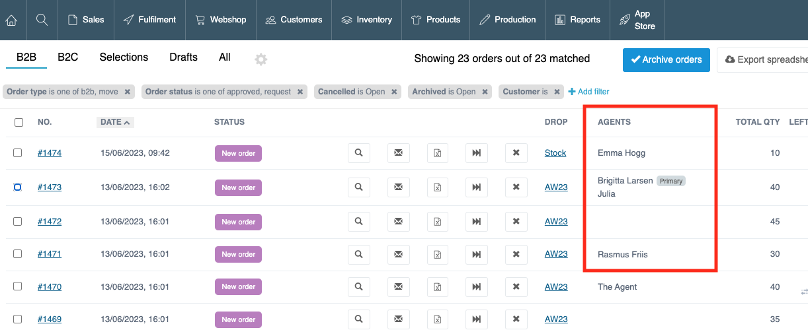Preview order #1470 with magnifier icon
The width and height of the screenshot is (808, 330).
click(359, 287)
